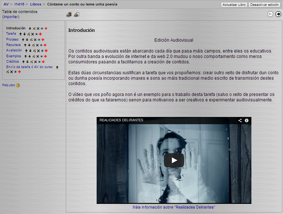Move the Tarefa chapter up

(x=20, y=34)
